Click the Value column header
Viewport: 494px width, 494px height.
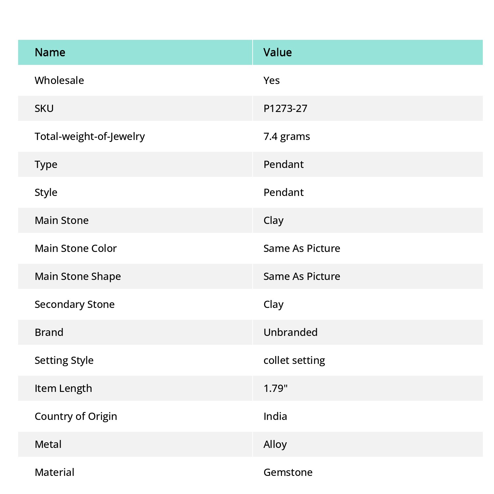pyautogui.click(x=368, y=52)
